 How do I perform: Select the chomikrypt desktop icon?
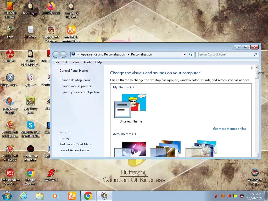[30, 8]
